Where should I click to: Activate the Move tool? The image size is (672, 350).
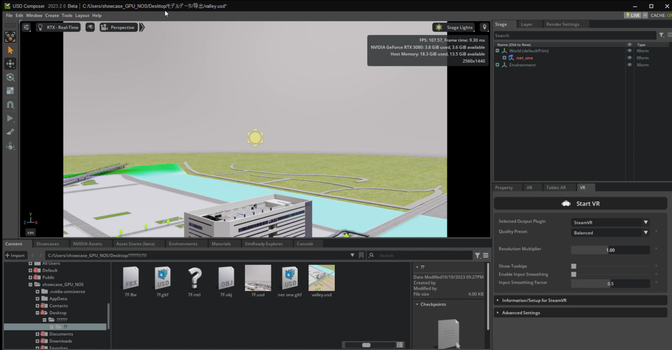tap(10, 64)
